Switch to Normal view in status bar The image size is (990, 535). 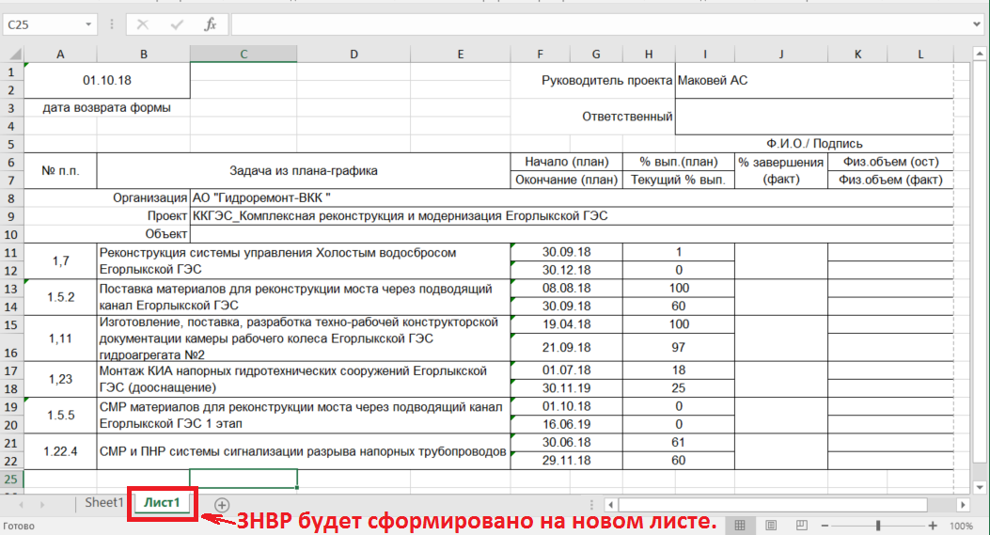pos(740,526)
